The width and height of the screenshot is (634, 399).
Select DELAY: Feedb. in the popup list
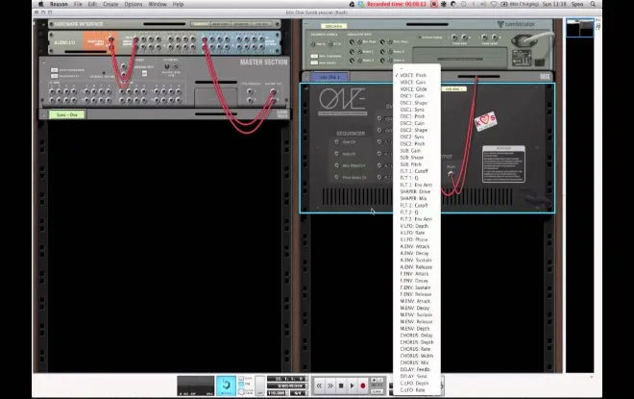(417, 369)
